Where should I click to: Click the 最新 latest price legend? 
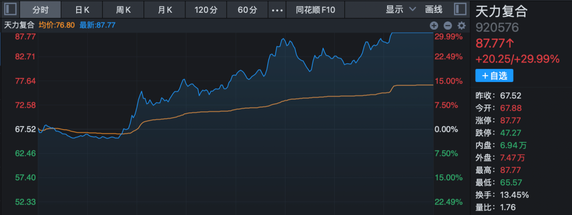tap(97, 25)
